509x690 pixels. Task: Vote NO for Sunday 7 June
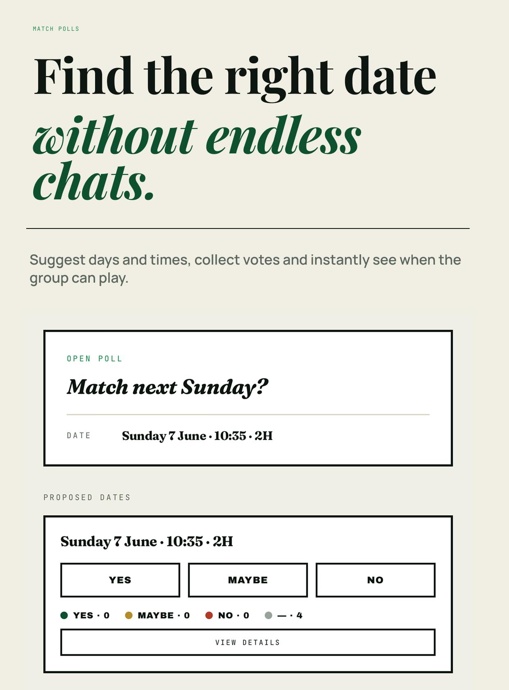[375, 580]
